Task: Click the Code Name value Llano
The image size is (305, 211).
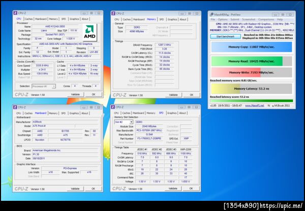Action: (x=44, y=31)
